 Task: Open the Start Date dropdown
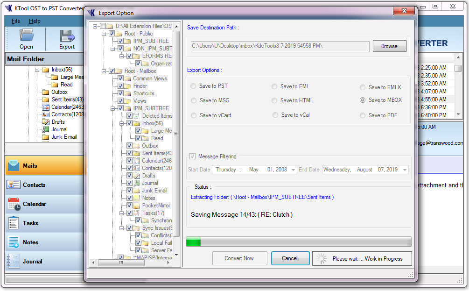pyautogui.click(x=293, y=170)
